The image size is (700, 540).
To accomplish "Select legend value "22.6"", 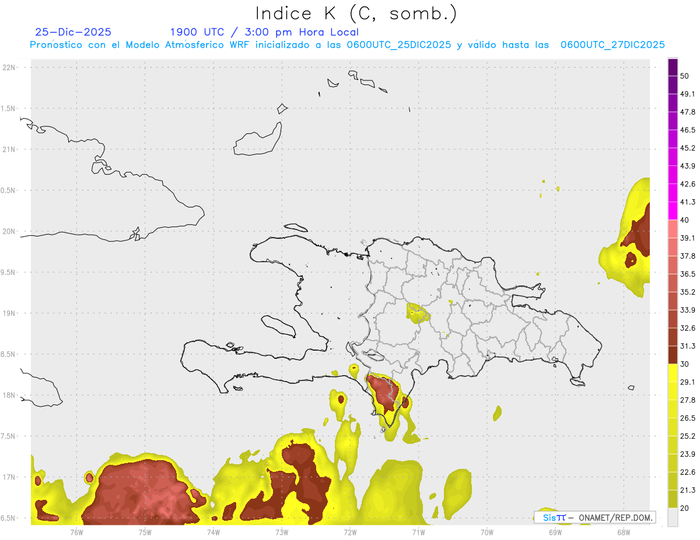I will point(688,472).
